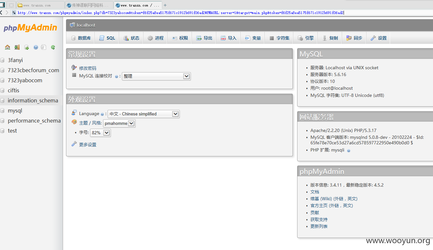Click the 主题 link

click(x=84, y=123)
